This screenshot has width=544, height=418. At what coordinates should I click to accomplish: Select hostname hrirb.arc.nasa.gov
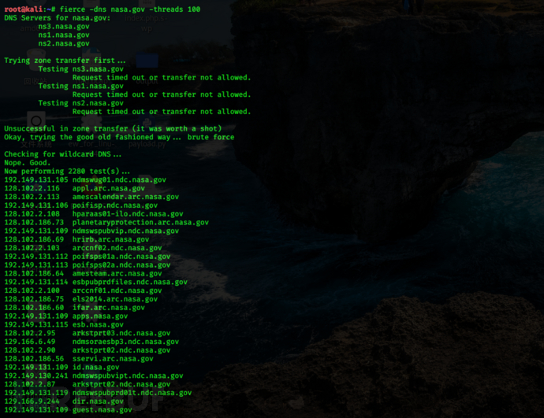(110, 239)
